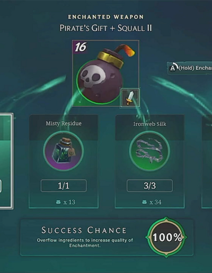Select the Misty Residue ingredient card title

[64, 123]
